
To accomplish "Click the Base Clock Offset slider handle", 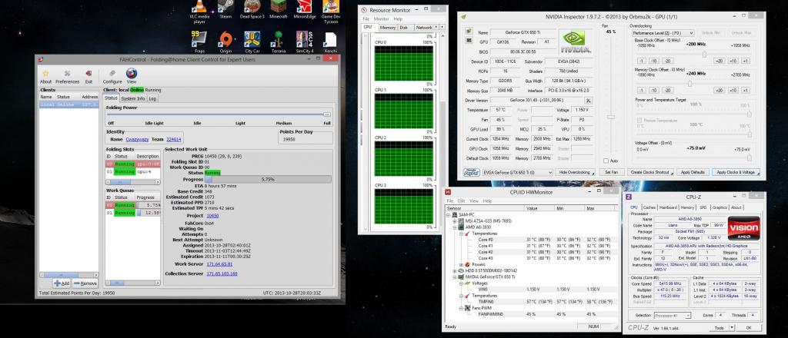I will (703, 55).
